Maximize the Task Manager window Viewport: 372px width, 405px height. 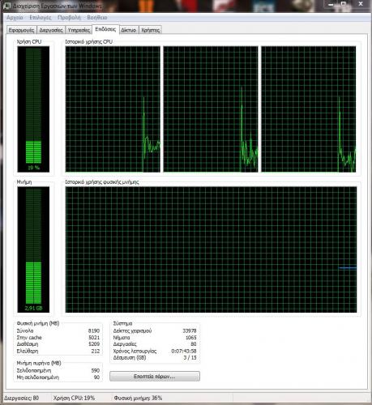click(344, 4)
